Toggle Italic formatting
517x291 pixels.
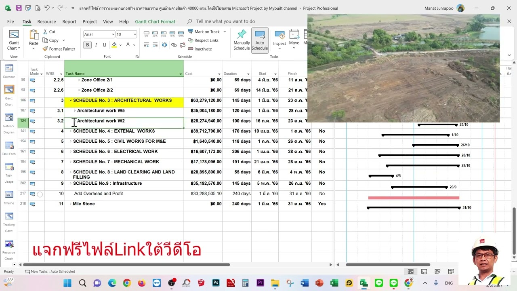coord(96,45)
